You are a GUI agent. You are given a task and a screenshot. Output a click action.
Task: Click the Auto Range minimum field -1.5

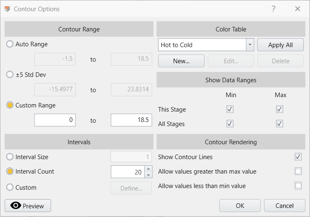tap(55, 59)
